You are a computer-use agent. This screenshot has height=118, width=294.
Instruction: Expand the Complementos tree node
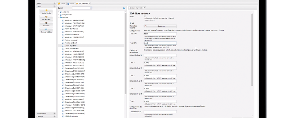59,15
